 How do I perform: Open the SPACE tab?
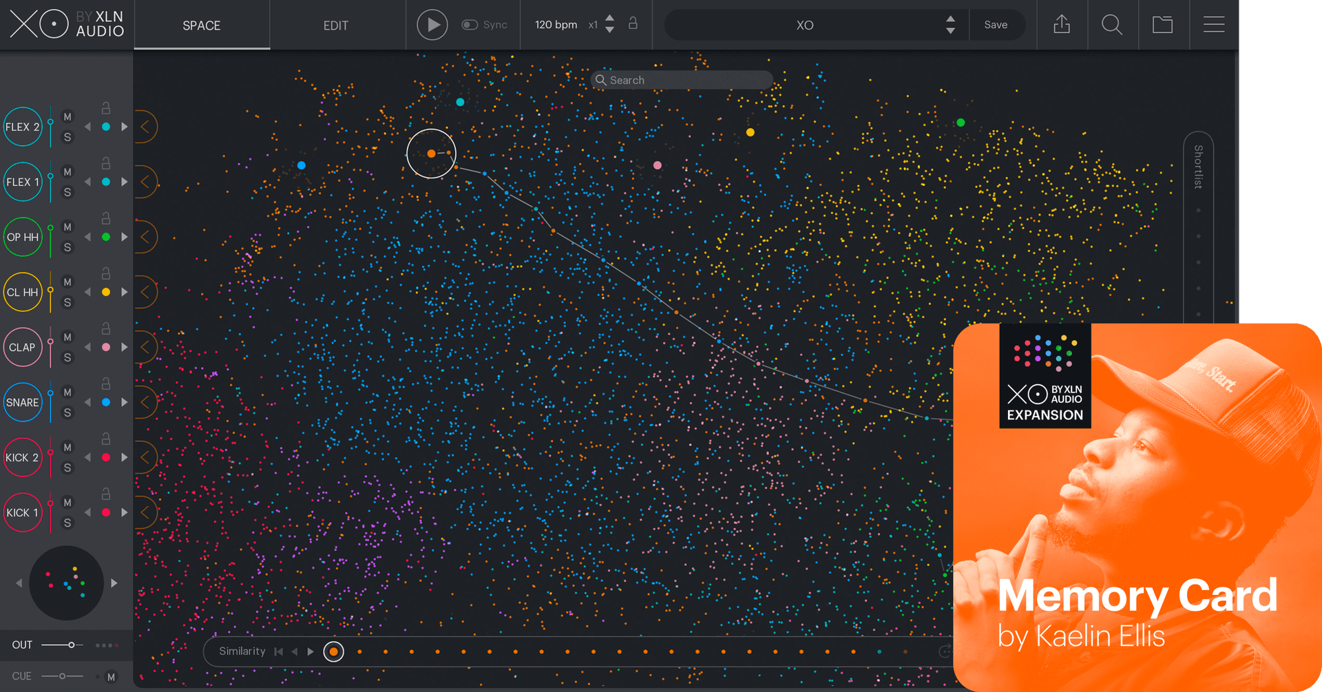click(202, 25)
